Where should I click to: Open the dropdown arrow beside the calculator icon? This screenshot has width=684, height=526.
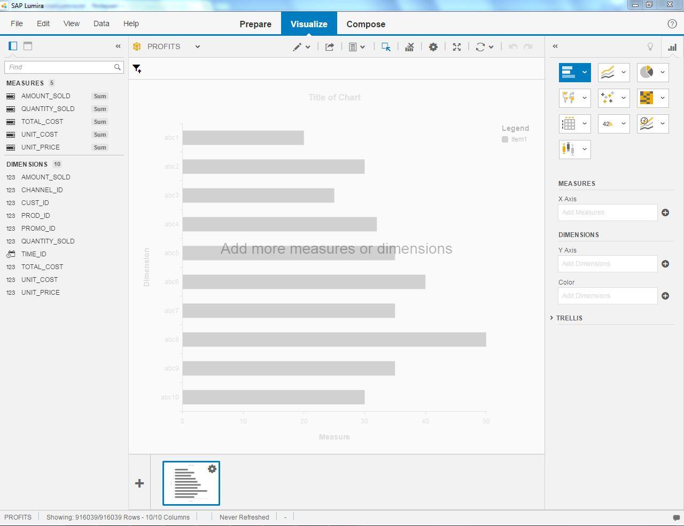coord(362,47)
